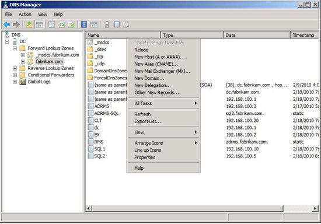Click the DNS root icon in tree
Viewport: 321px width, 224px height.
7,35
